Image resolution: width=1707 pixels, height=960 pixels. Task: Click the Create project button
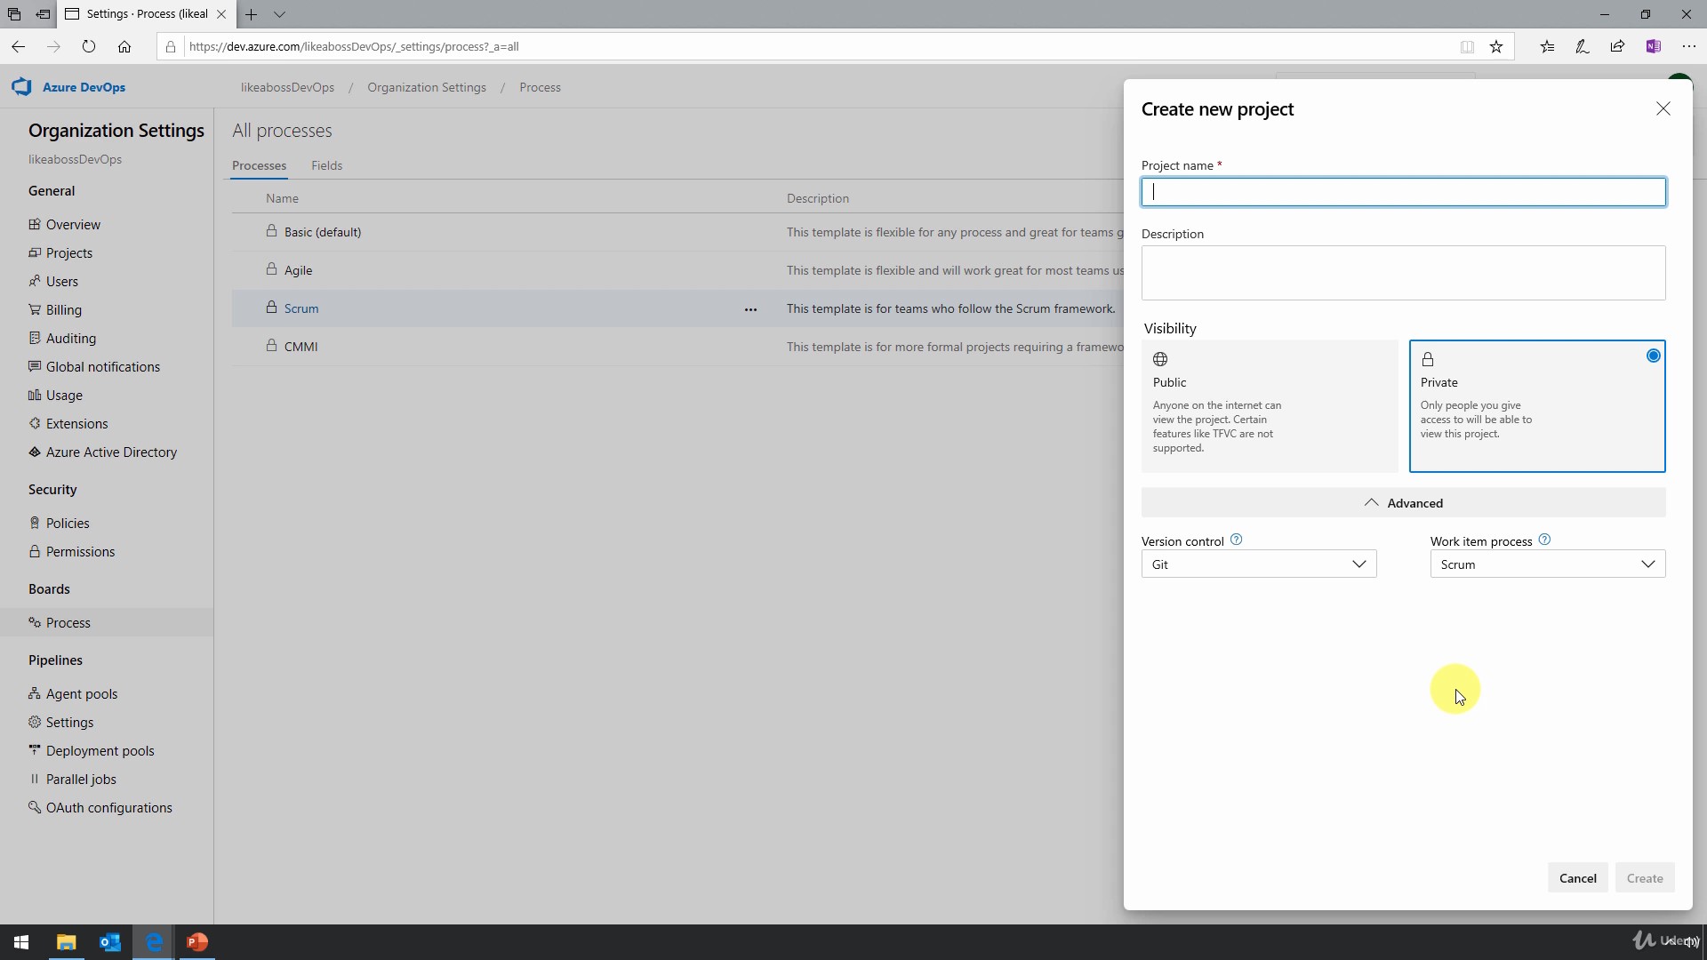point(1645,878)
